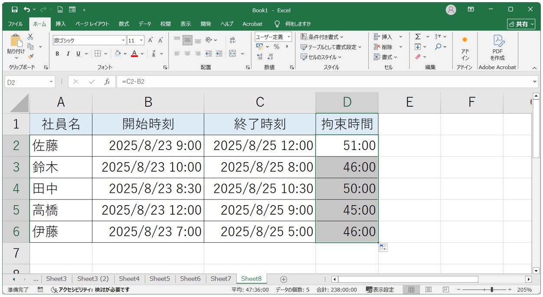The image size is (543, 297).
Task: Create PDF with Adobe Acrobat
Action: point(497,48)
